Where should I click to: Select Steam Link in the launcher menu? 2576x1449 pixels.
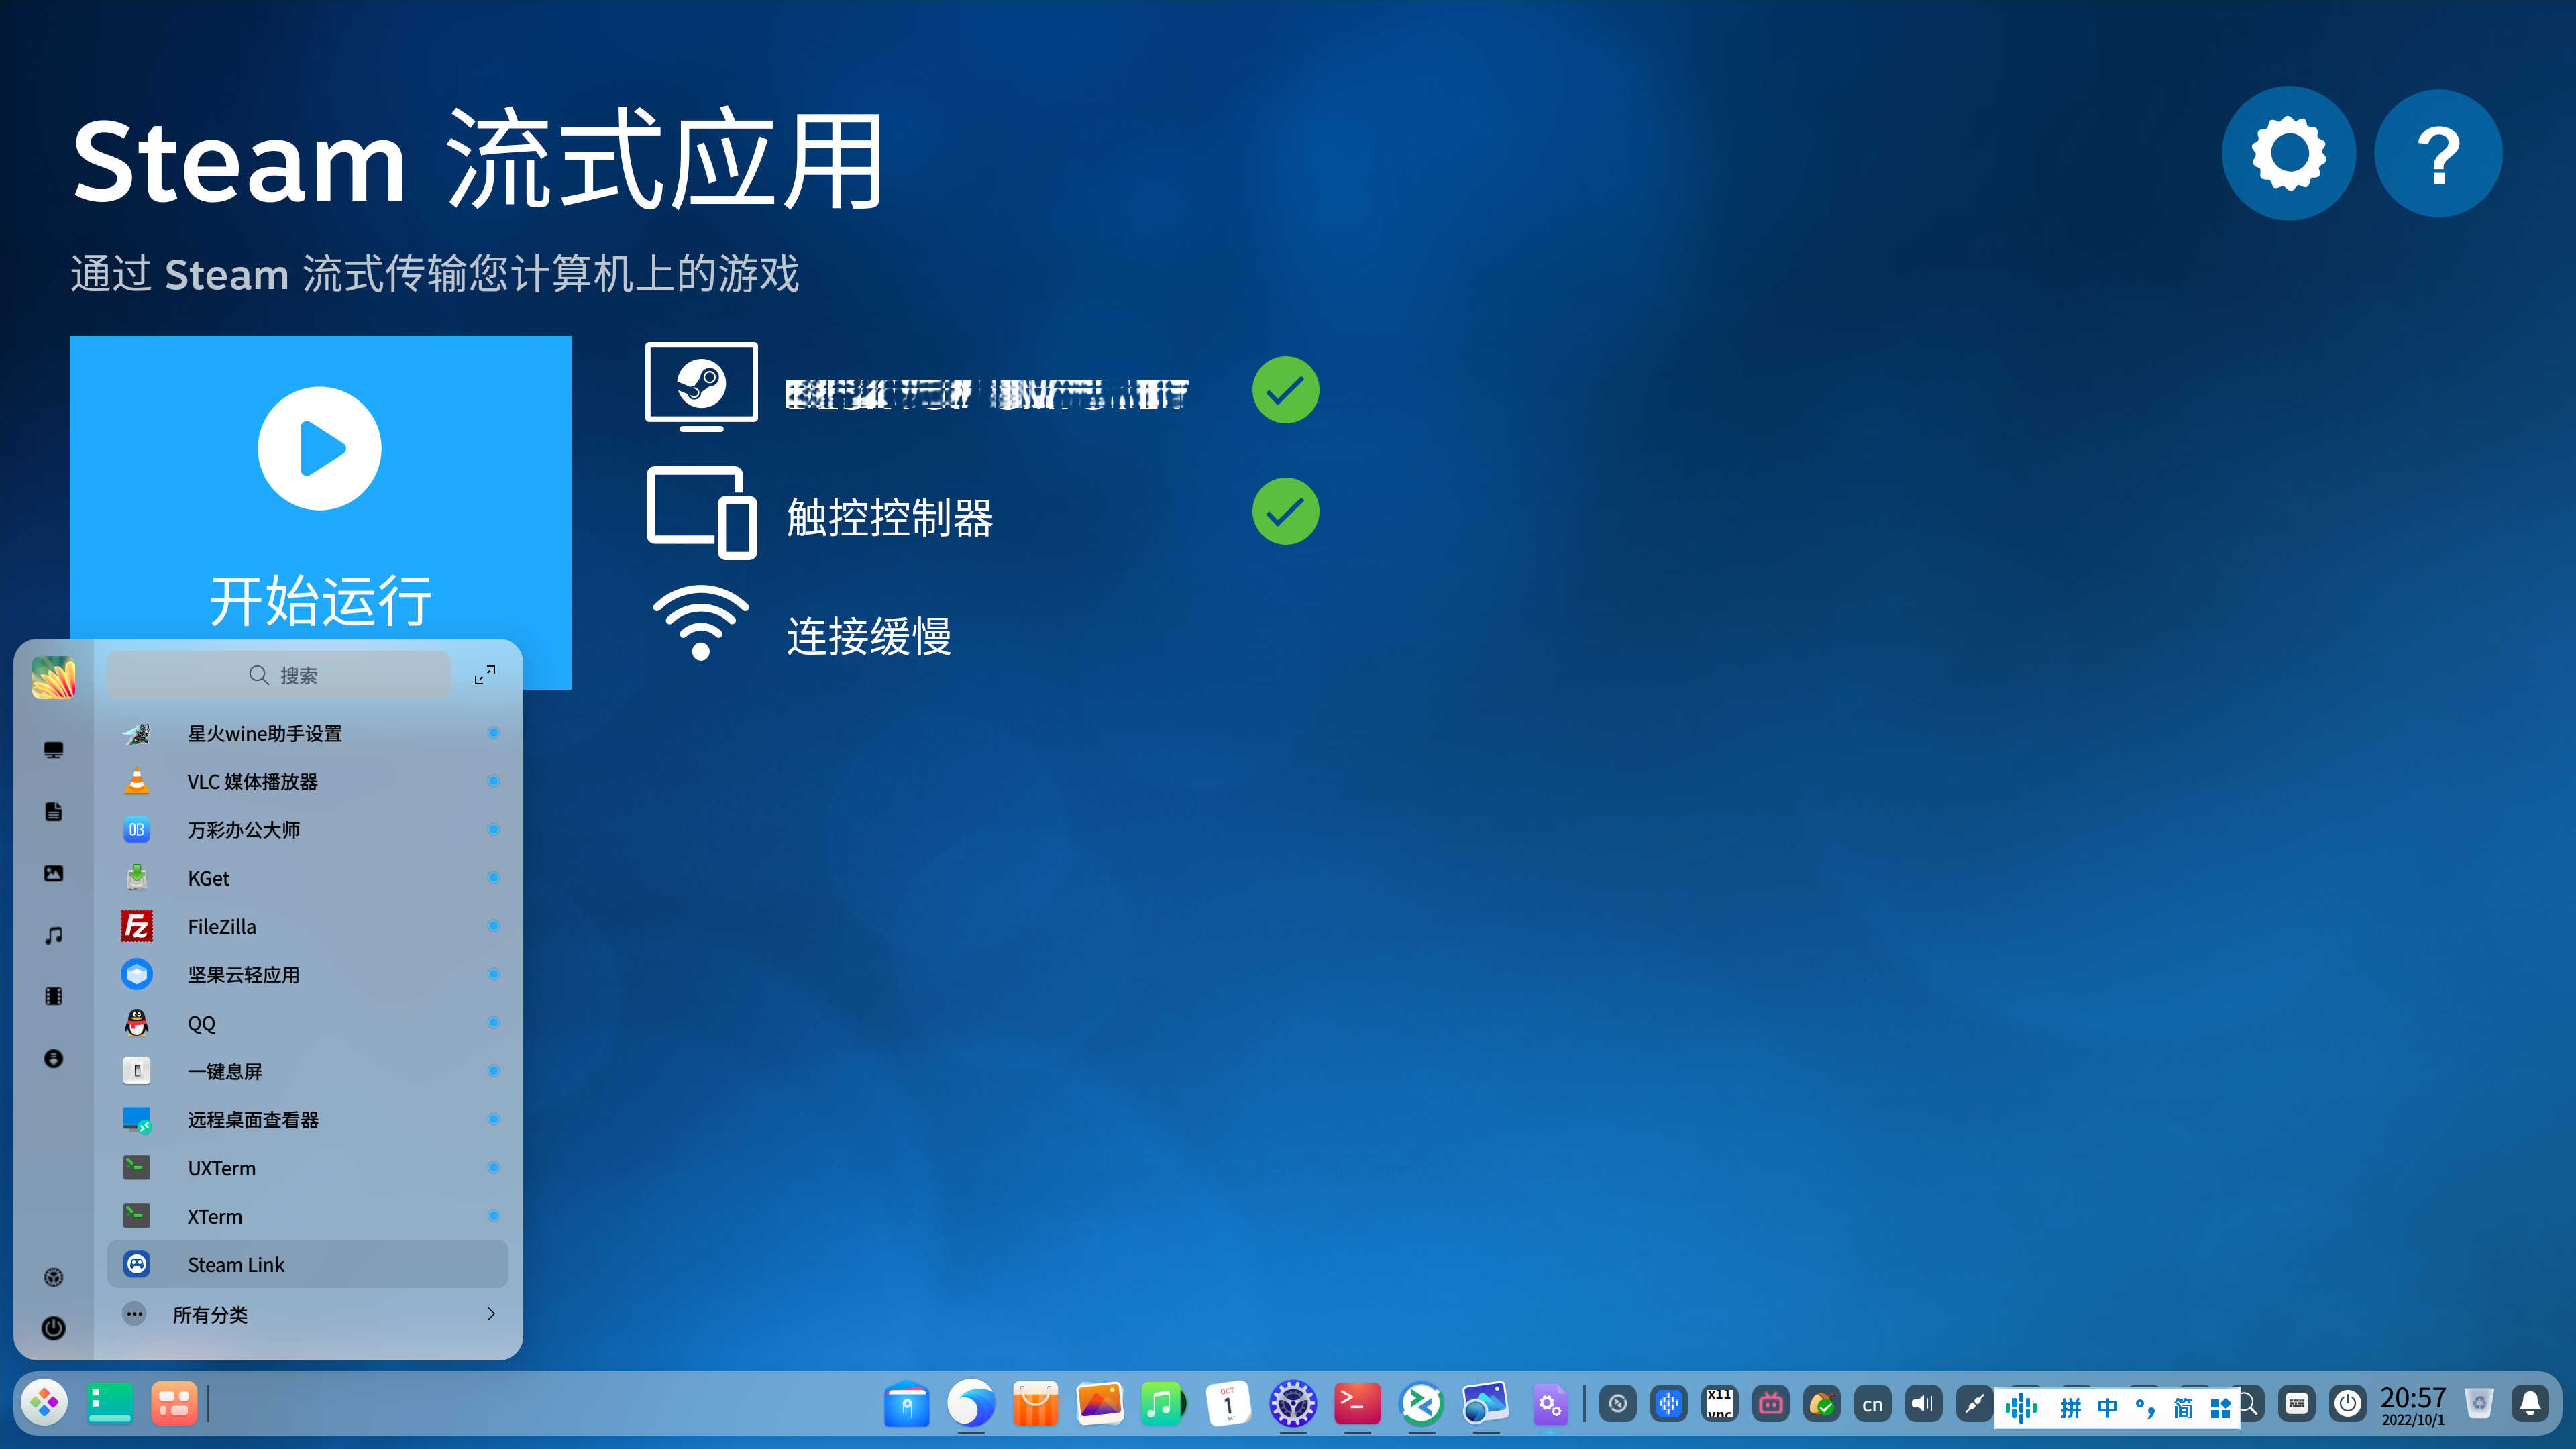[x=236, y=1264]
